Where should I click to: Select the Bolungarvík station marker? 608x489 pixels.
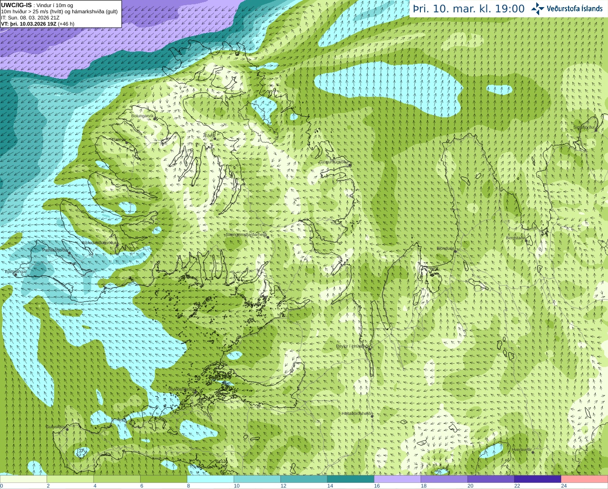tap(154, 118)
